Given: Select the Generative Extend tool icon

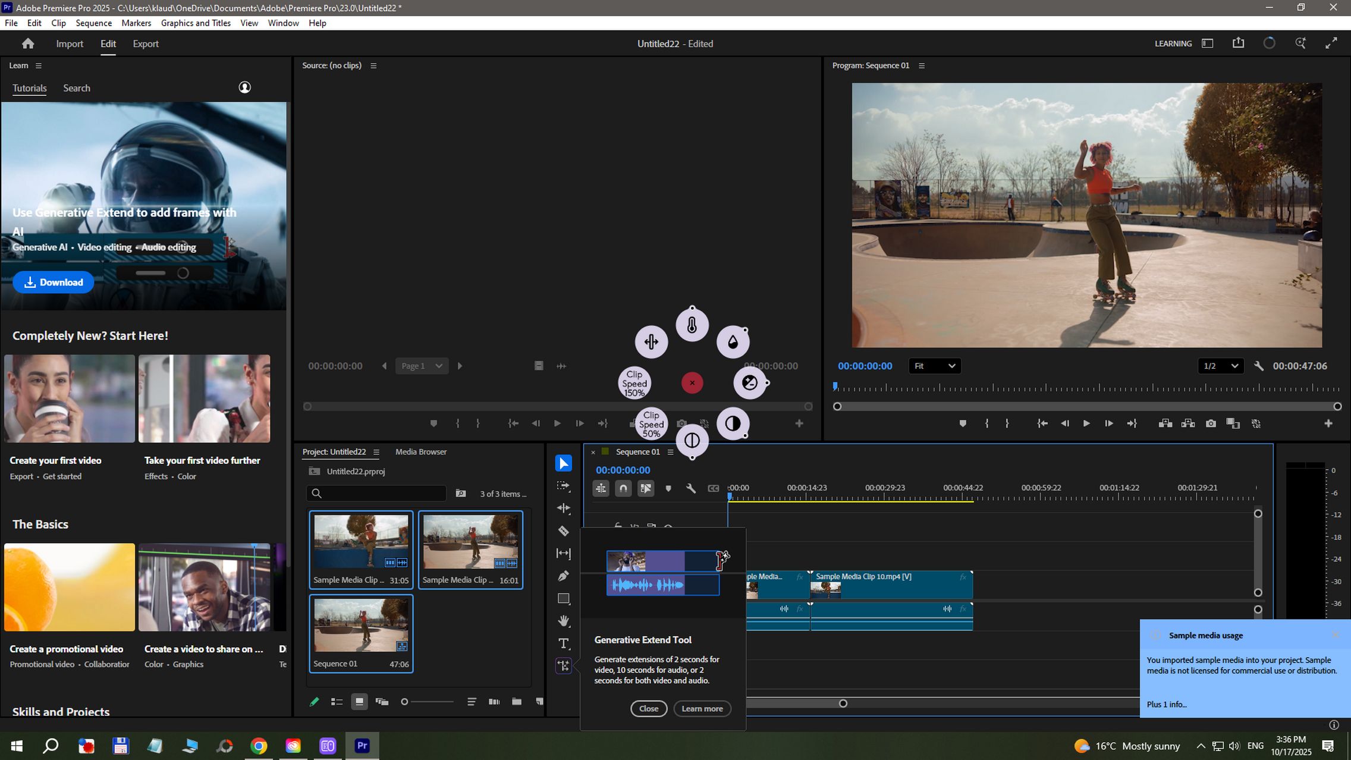Looking at the screenshot, I should [x=563, y=666].
